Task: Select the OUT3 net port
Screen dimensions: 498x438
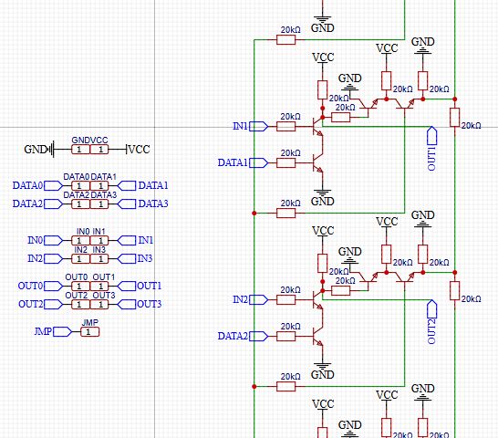Action: point(127,305)
